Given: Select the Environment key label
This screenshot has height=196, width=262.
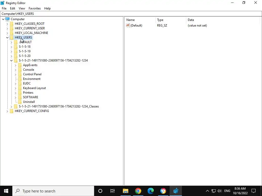Looking at the screenshot, I should [32, 79].
